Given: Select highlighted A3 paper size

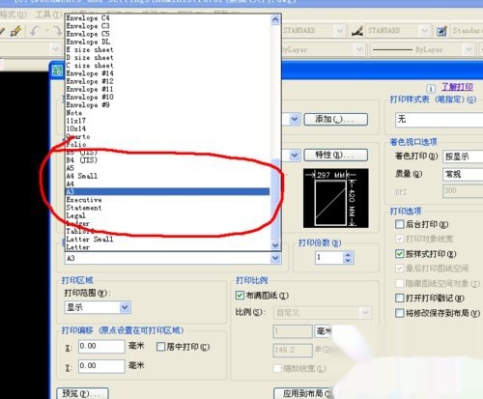Looking at the screenshot, I should coord(167,191).
